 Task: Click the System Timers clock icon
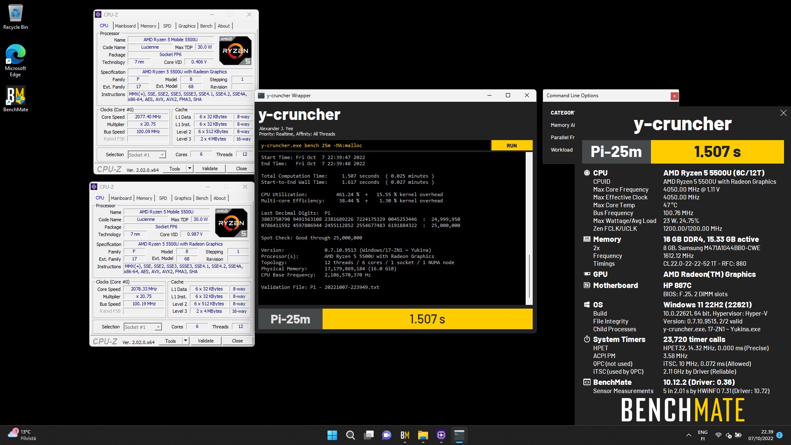coord(587,340)
